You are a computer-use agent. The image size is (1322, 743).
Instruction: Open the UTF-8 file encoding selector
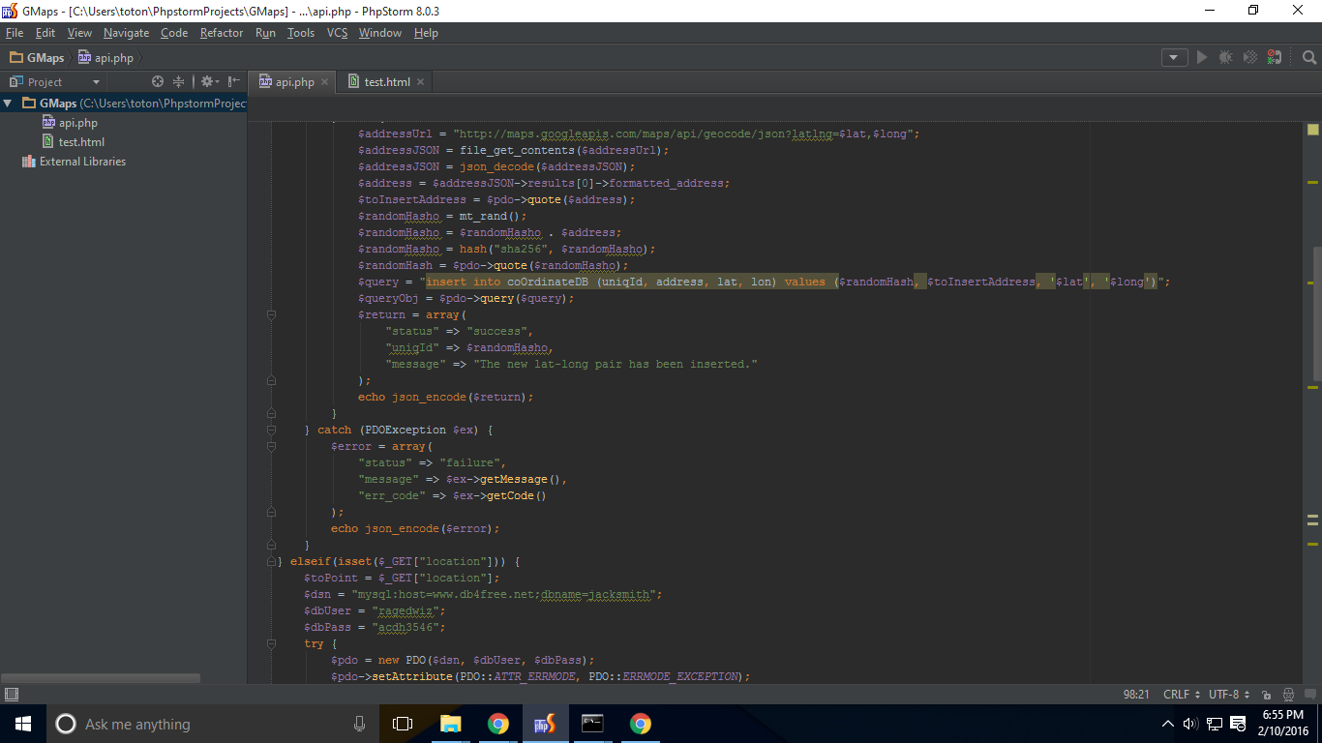click(1229, 695)
